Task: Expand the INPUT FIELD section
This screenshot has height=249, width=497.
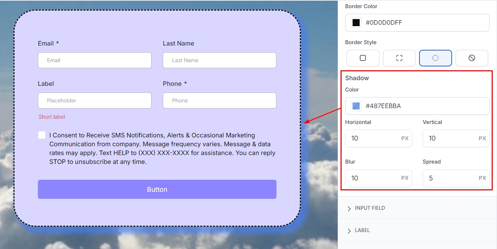Action: coord(370,208)
